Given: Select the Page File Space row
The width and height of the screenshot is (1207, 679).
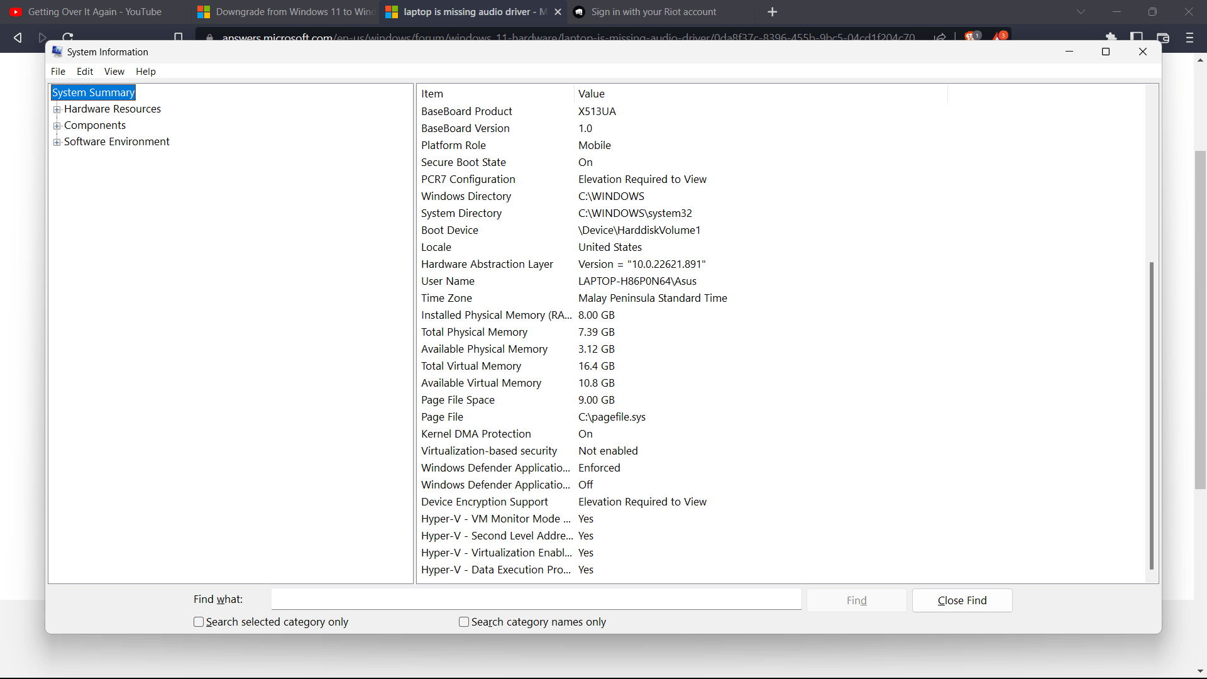Looking at the screenshot, I should coord(781,400).
